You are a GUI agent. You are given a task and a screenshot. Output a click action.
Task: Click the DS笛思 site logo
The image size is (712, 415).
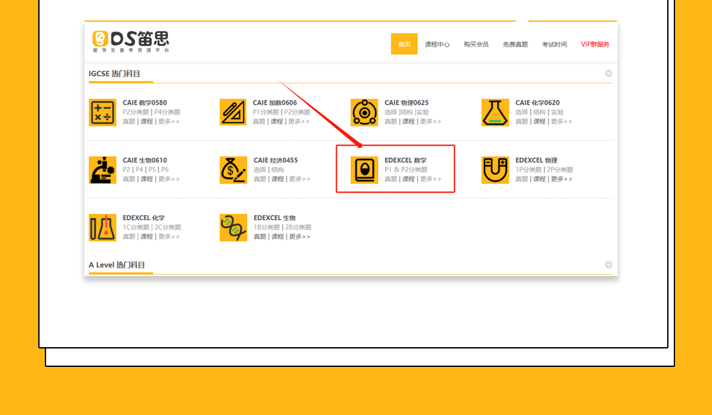click(131, 41)
